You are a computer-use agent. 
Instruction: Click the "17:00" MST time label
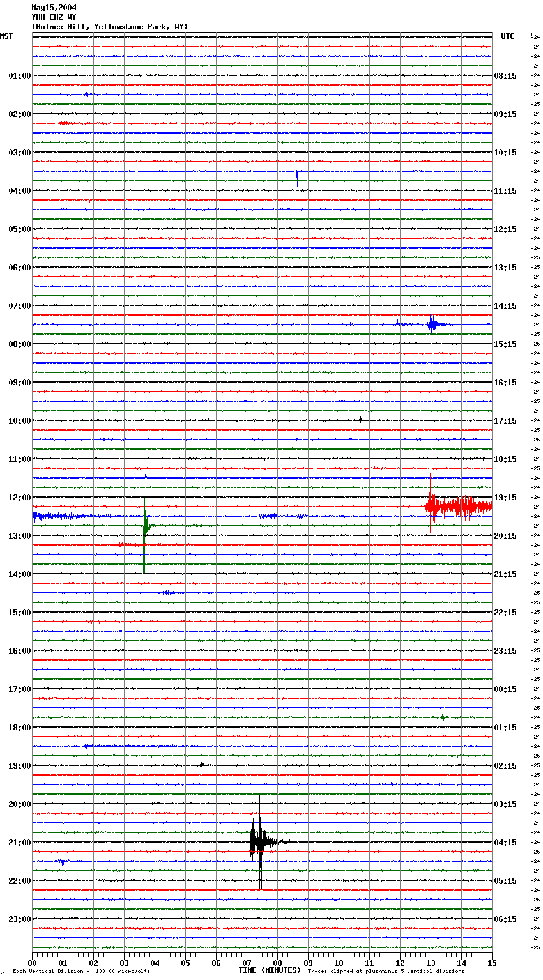point(20,689)
